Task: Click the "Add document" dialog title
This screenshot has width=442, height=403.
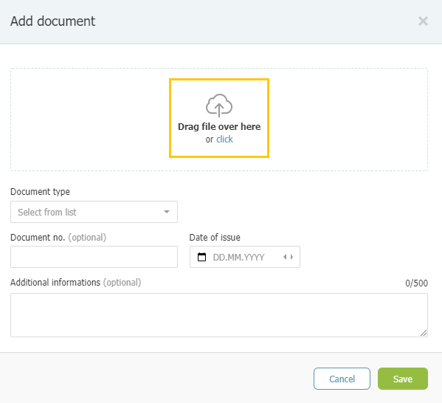Action: coord(52,21)
